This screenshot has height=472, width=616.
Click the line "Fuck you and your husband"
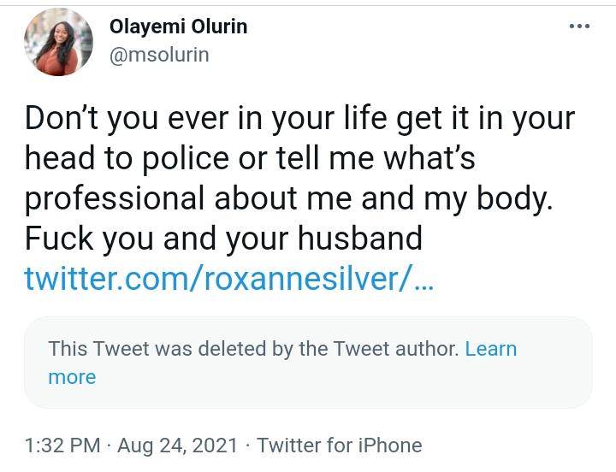click(x=224, y=238)
